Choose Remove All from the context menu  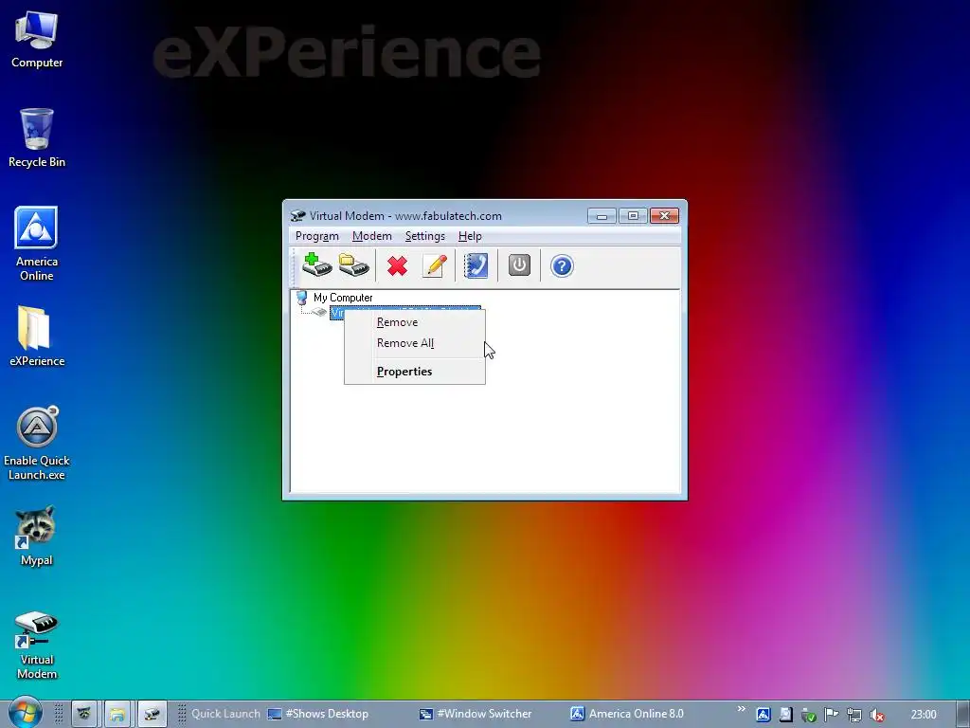415,343
